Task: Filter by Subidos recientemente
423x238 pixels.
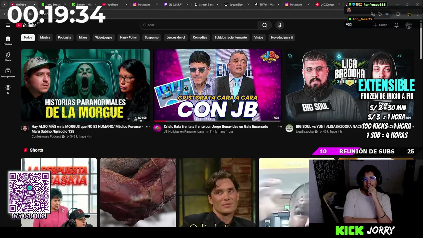Action: (x=231, y=37)
